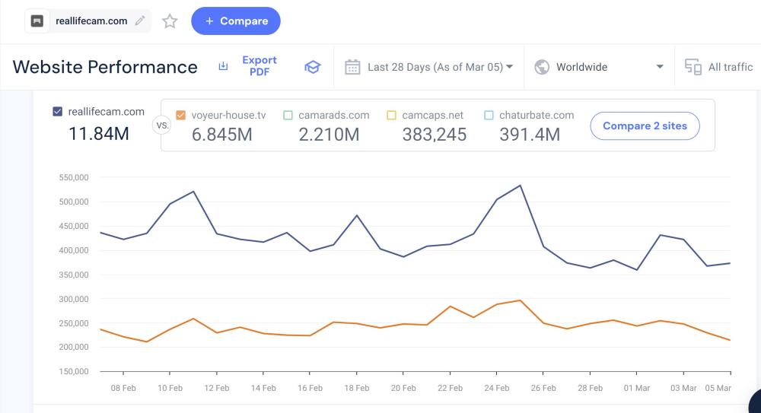The height and width of the screenshot is (413, 761).
Task: Click the reallifecam.com site favicon
Action: [x=37, y=21]
